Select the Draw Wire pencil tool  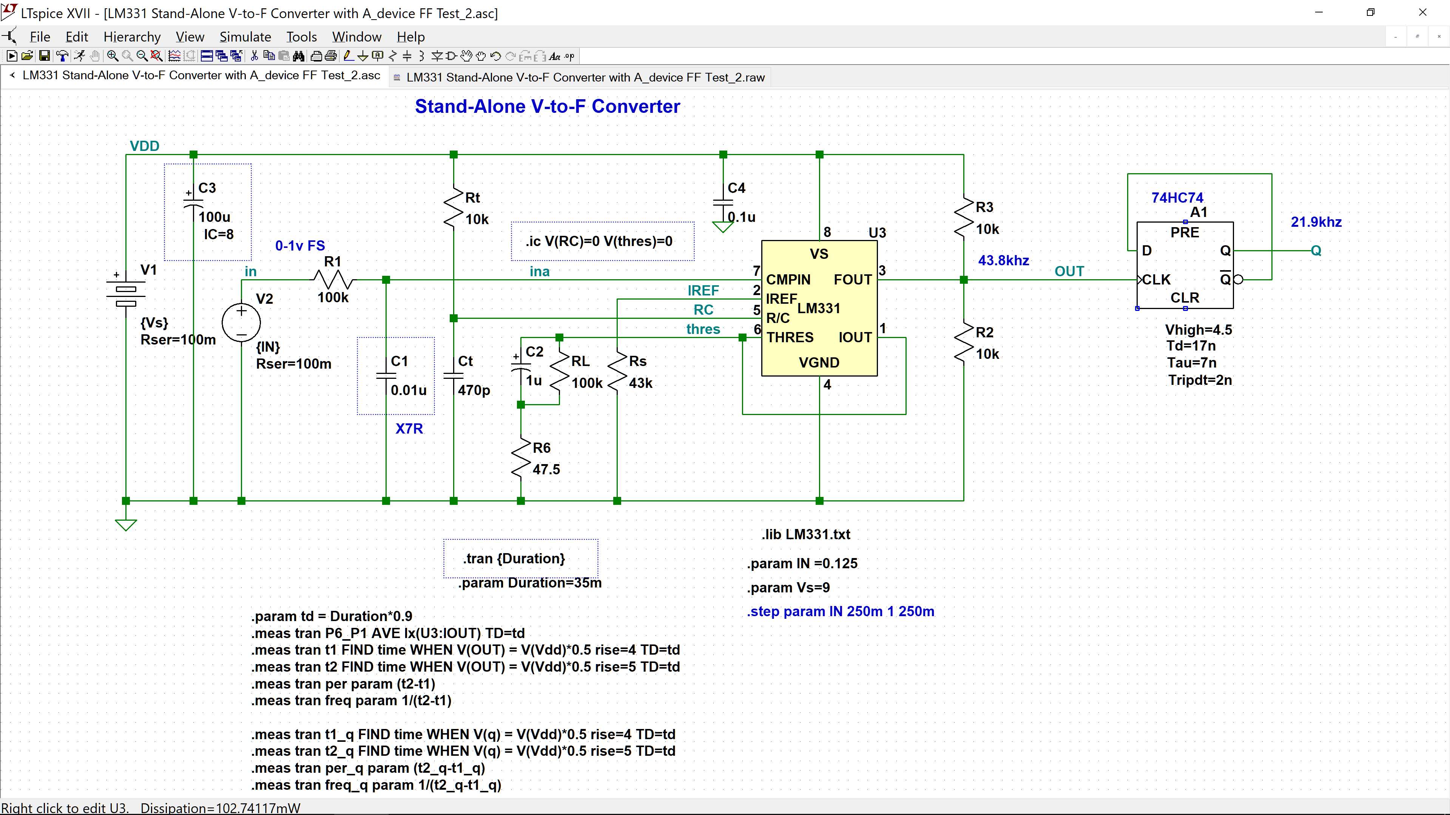coord(349,56)
